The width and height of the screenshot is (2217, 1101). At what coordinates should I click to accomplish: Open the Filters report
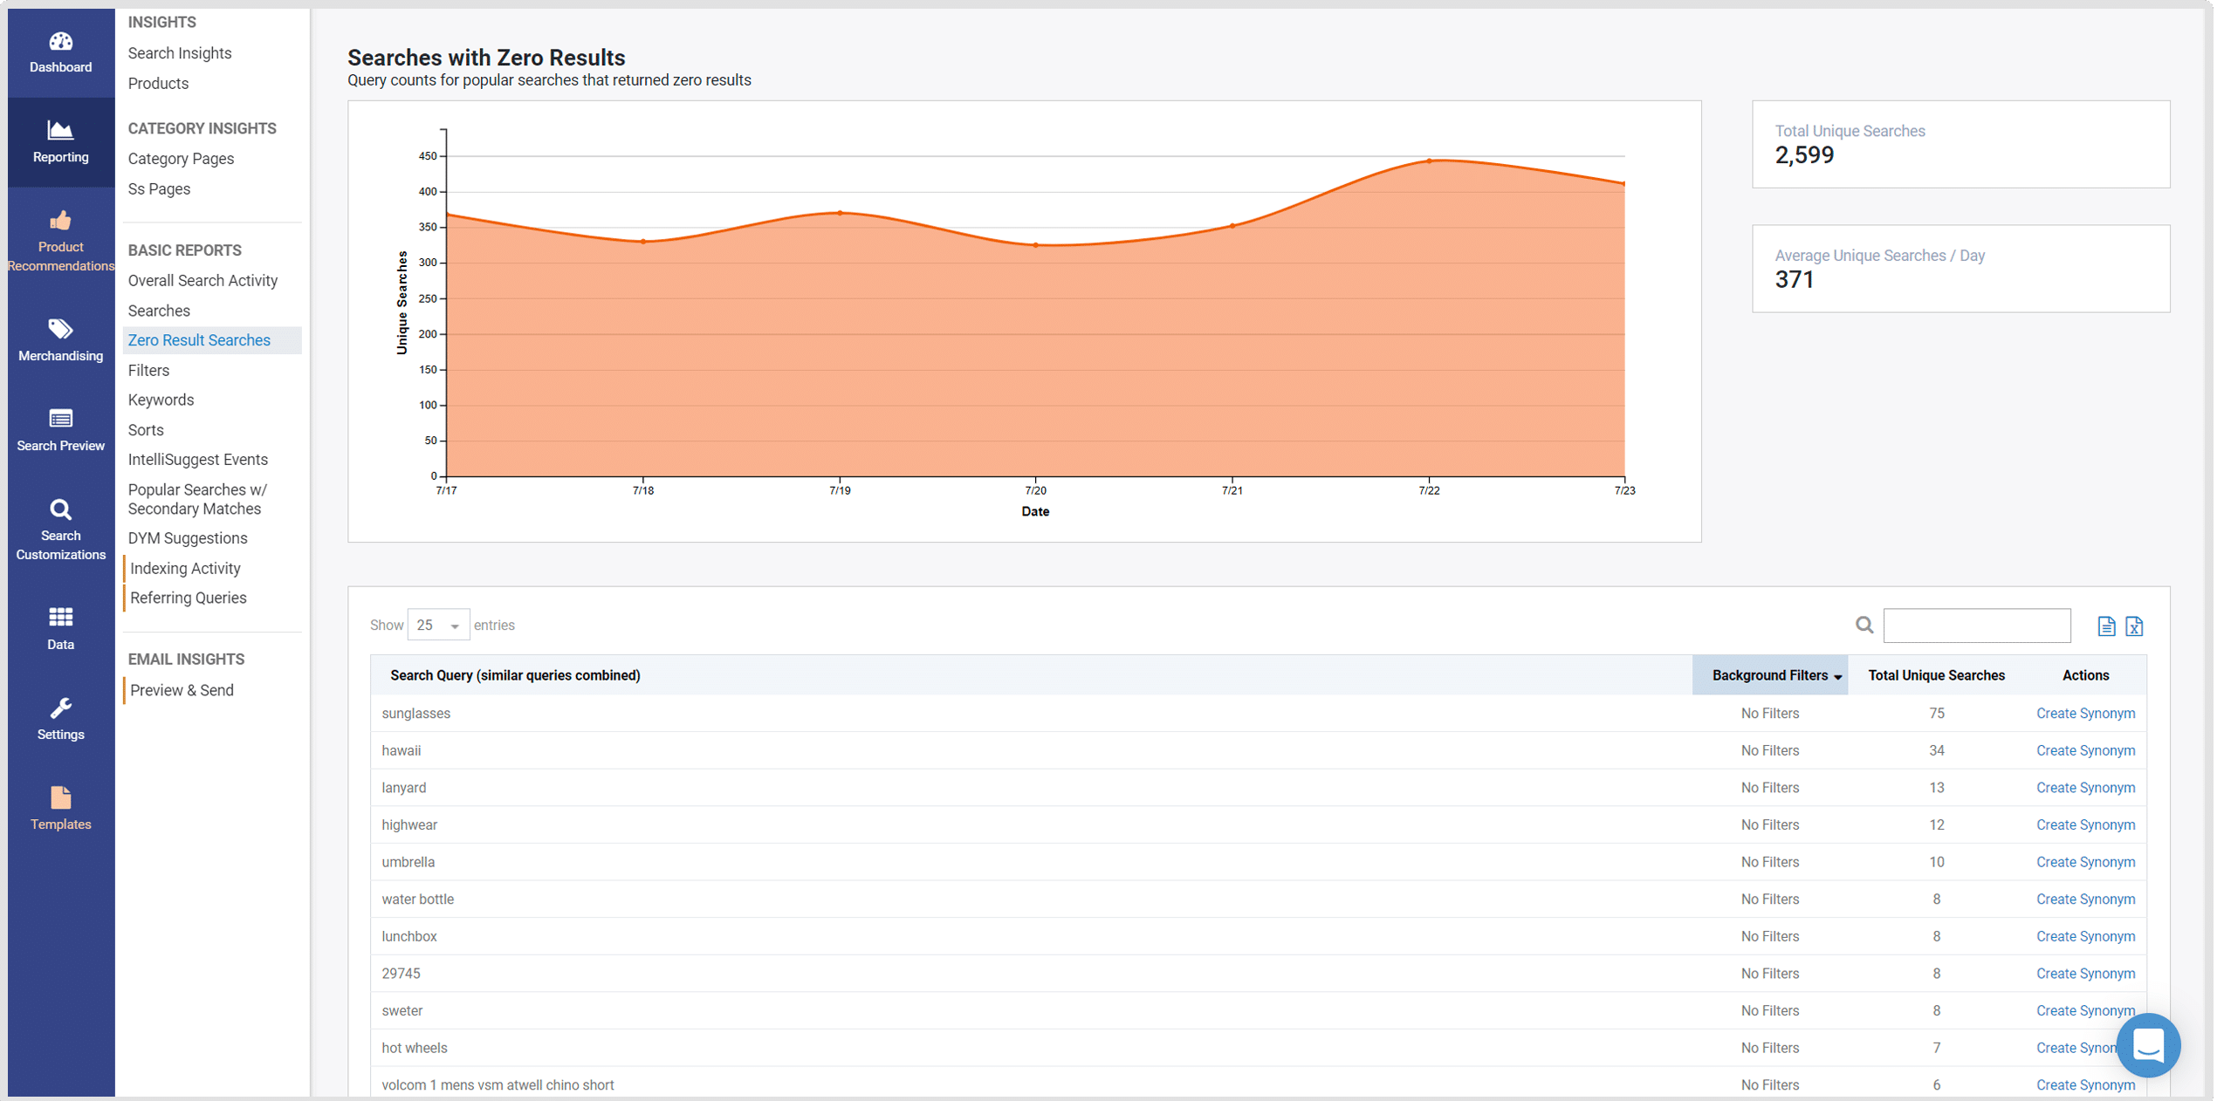pyautogui.click(x=148, y=370)
